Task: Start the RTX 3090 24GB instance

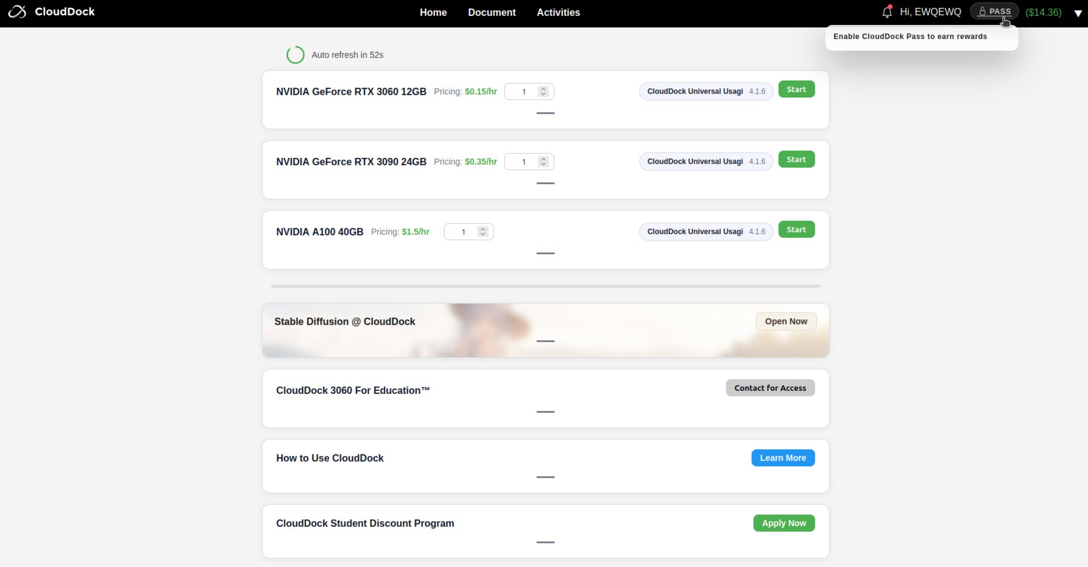Action: [x=796, y=160]
